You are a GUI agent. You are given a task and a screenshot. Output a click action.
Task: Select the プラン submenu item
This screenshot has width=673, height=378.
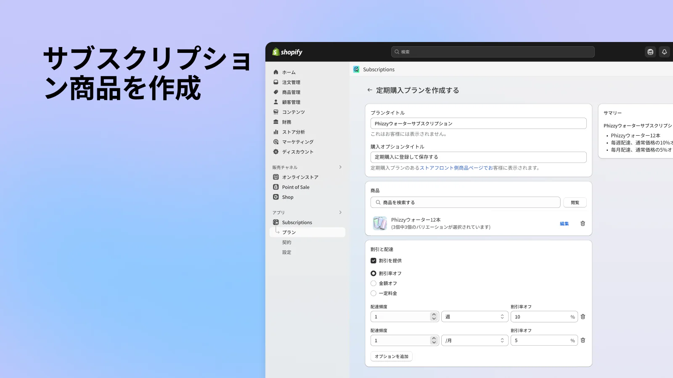pos(307,232)
